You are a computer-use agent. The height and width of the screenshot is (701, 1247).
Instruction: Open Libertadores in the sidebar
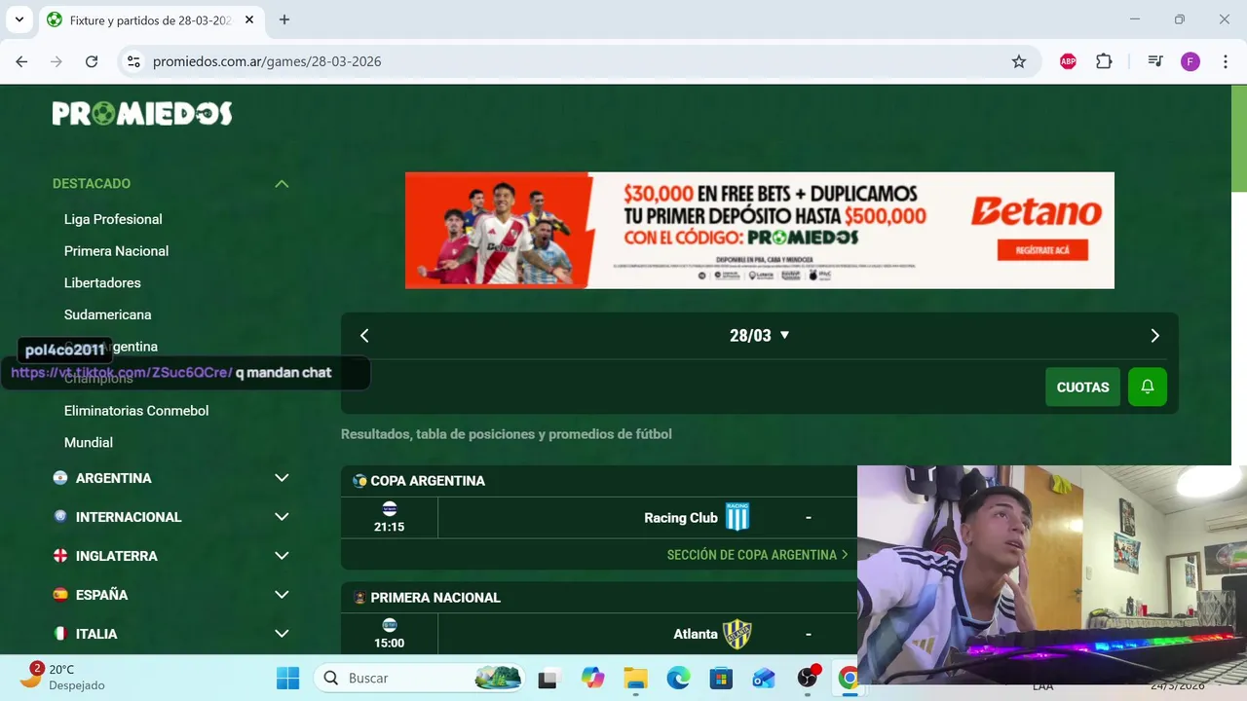(x=102, y=283)
